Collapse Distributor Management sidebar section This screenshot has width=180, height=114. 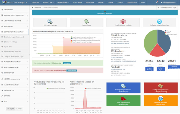pos(14,32)
